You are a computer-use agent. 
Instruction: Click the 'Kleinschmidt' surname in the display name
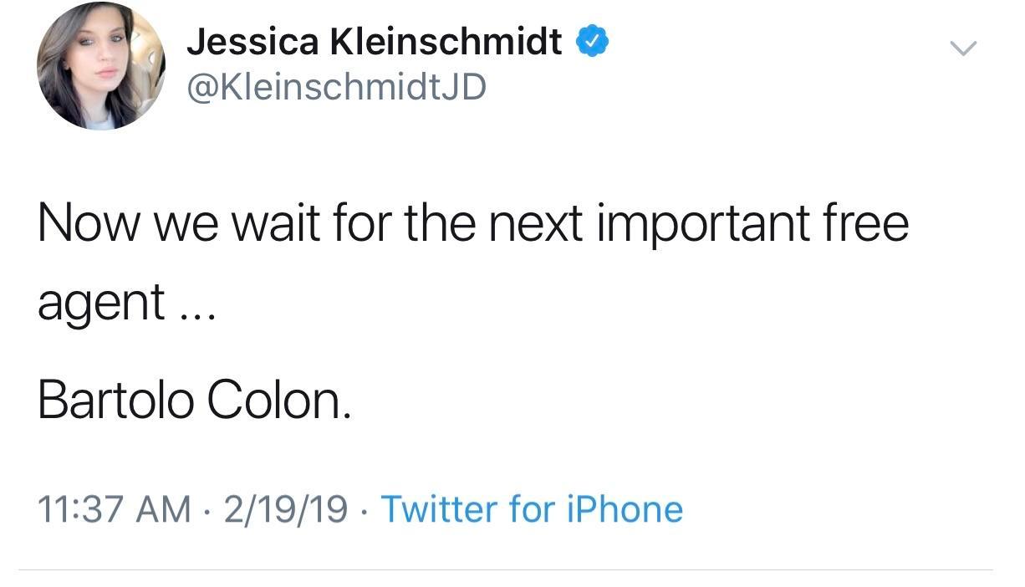446,40
